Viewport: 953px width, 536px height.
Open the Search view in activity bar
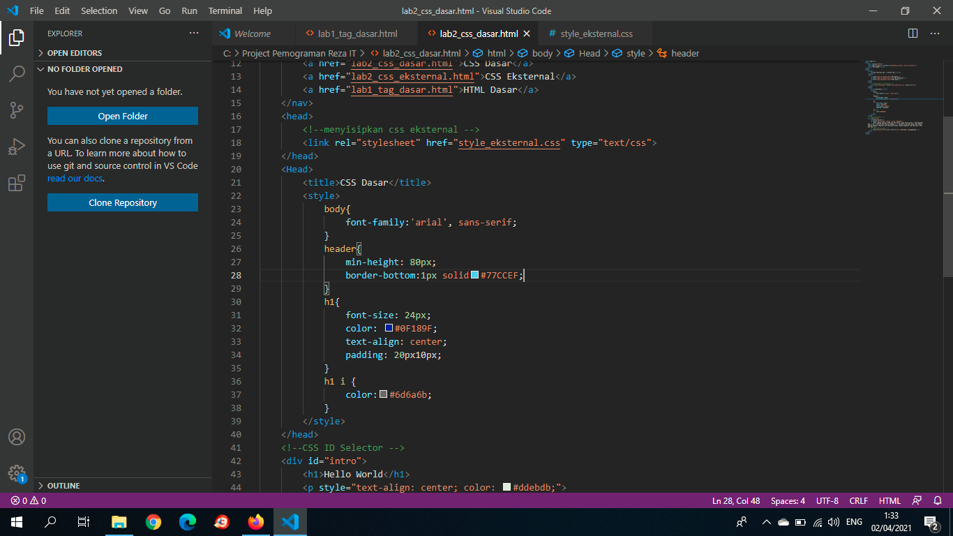pyautogui.click(x=17, y=73)
